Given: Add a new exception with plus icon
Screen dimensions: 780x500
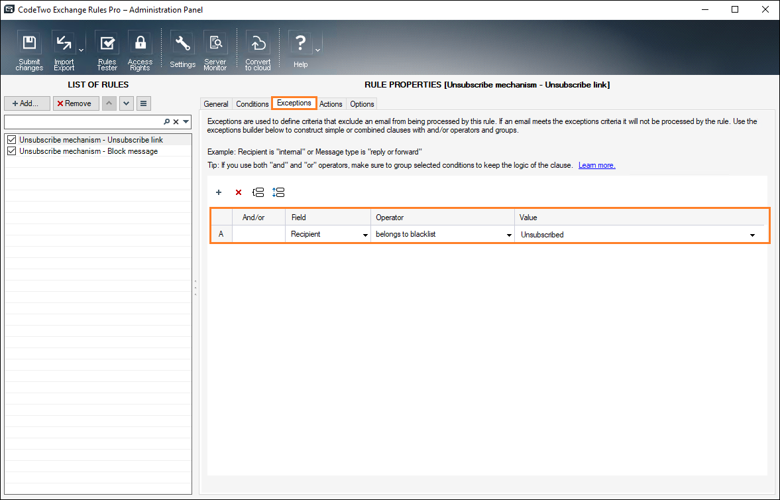Looking at the screenshot, I should click(219, 192).
